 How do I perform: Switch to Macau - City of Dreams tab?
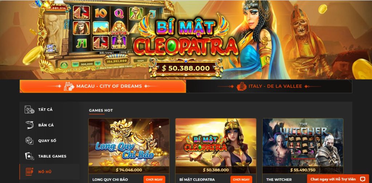coord(103,86)
